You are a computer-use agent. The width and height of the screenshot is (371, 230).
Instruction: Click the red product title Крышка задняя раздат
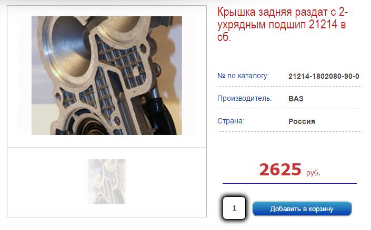pyautogui.click(x=283, y=24)
